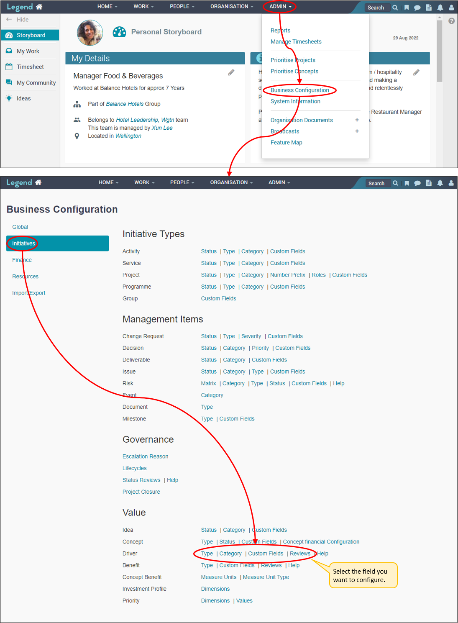Go to My Community in the sidebar
This screenshot has width=458, height=623.
pos(36,83)
